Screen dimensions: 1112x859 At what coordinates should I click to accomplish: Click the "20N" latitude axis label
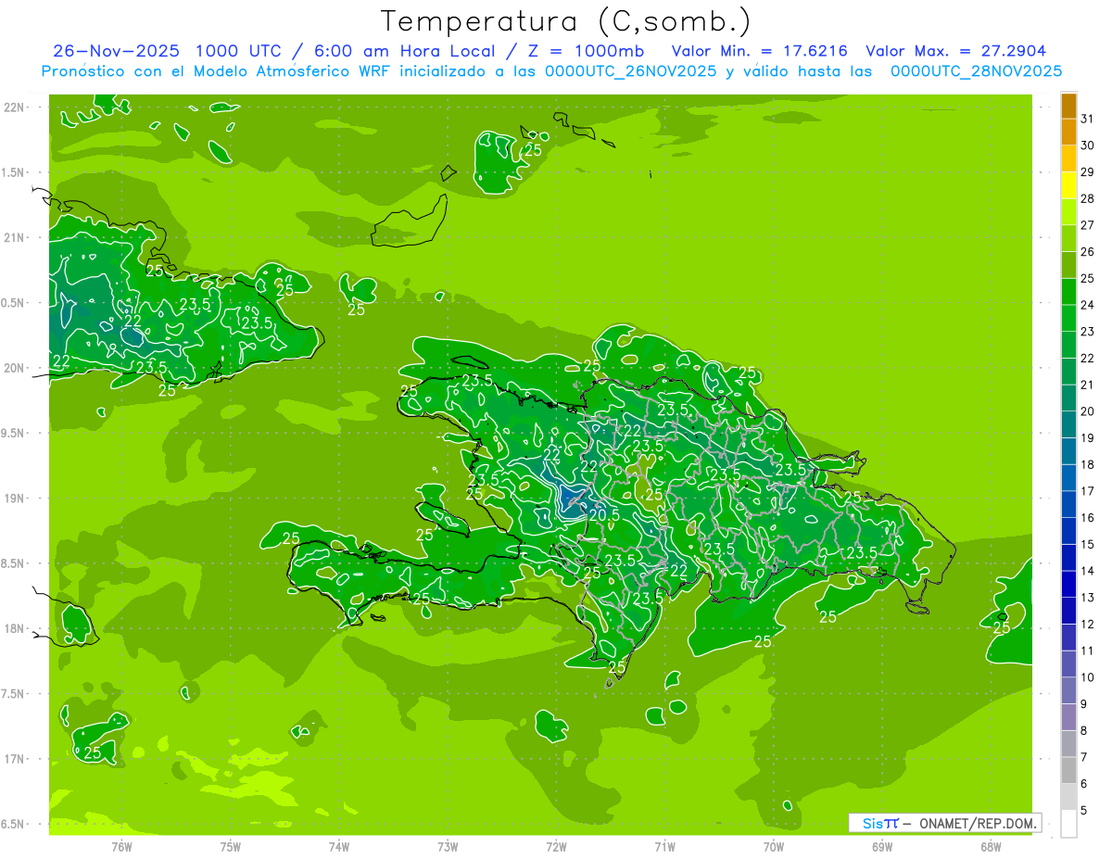(x=14, y=368)
